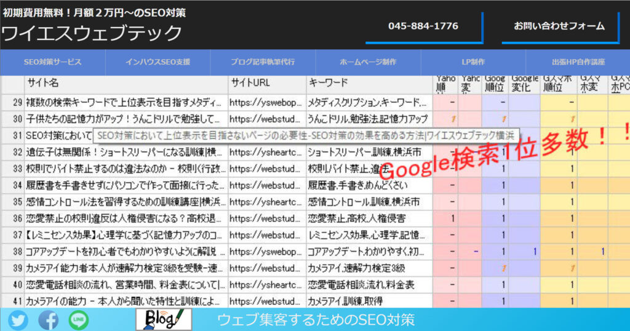Click keyword cell 感情コントロール,訓練,横浜市
The width and height of the screenshot is (630, 331).
[369, 202]
